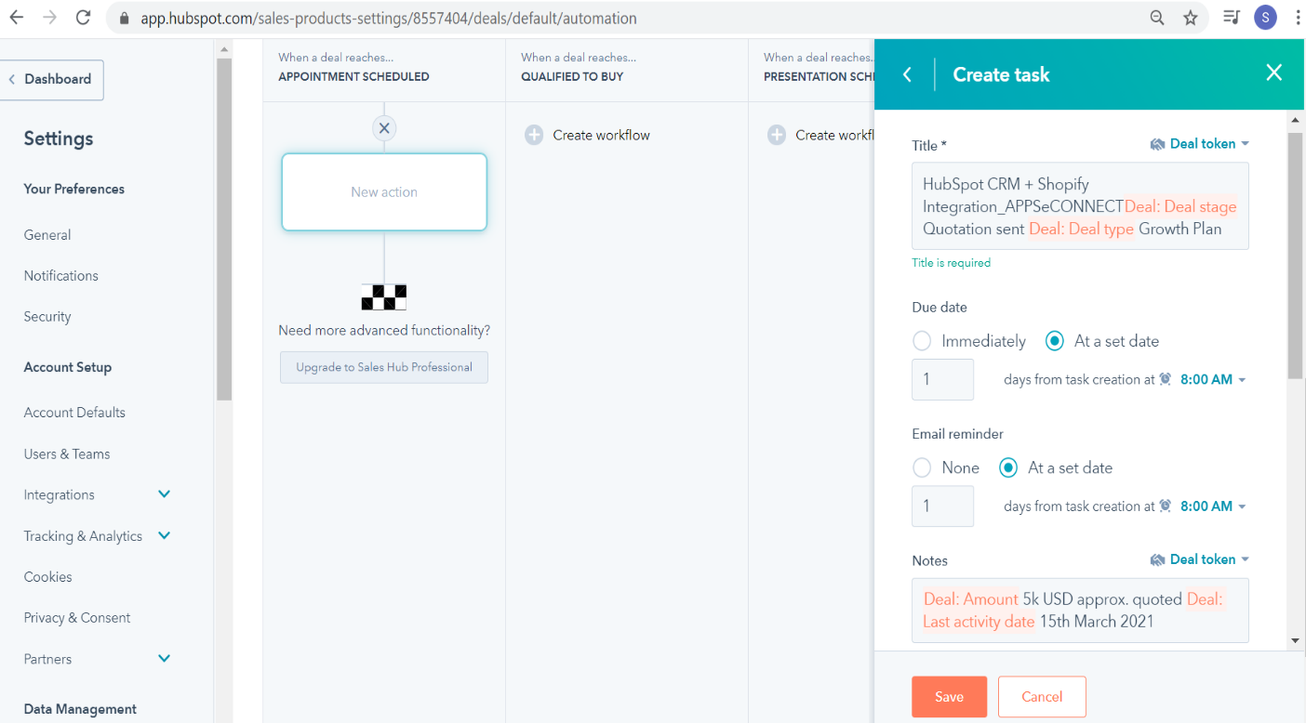
Task: Go forward with the browser forward arrow
Action: (x=50, y=18)
